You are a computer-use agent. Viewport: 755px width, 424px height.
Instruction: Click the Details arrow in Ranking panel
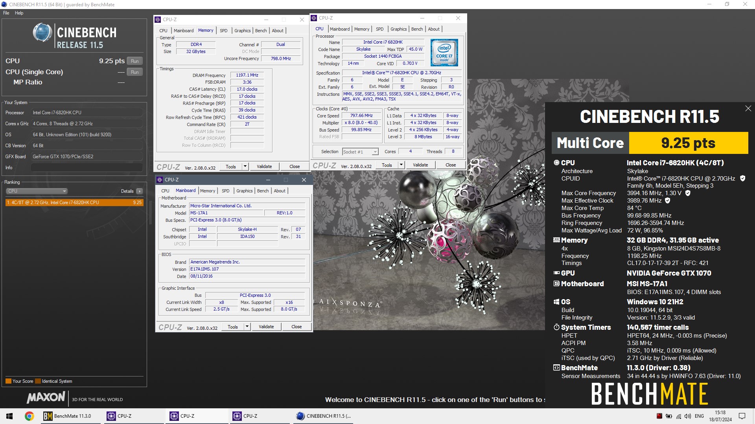(139, 191)
